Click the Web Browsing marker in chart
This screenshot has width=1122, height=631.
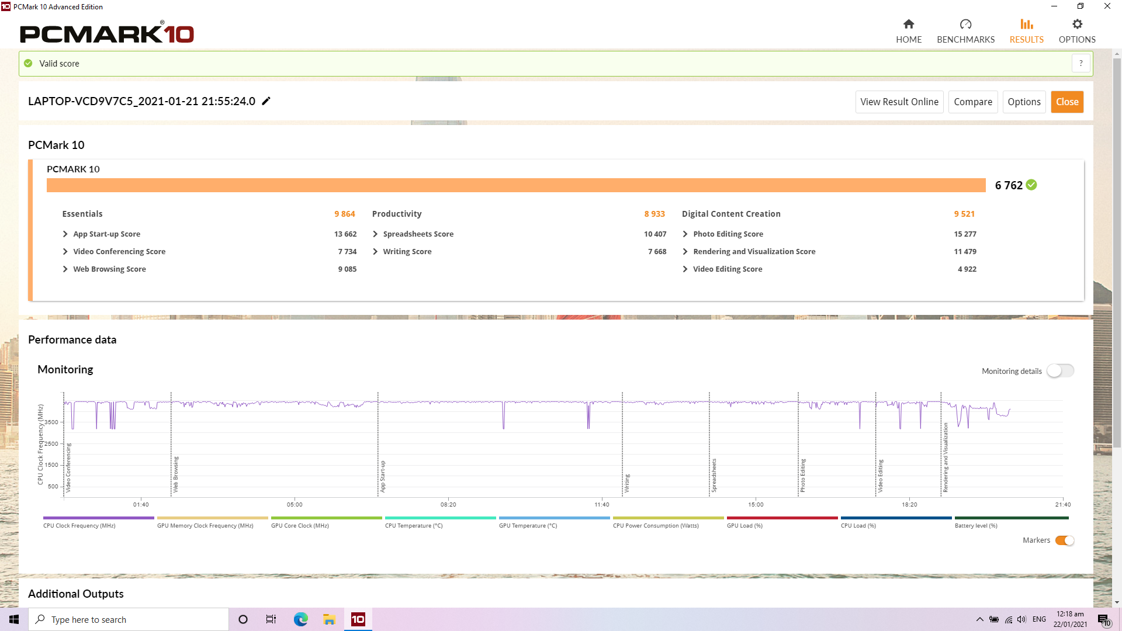[x=176, y=474]
